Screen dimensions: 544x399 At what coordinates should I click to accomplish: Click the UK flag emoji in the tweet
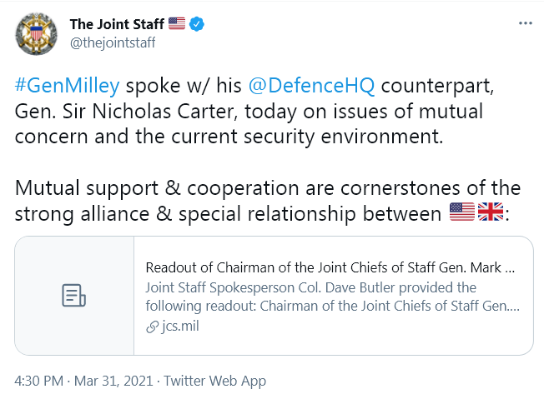click(491, 212)
